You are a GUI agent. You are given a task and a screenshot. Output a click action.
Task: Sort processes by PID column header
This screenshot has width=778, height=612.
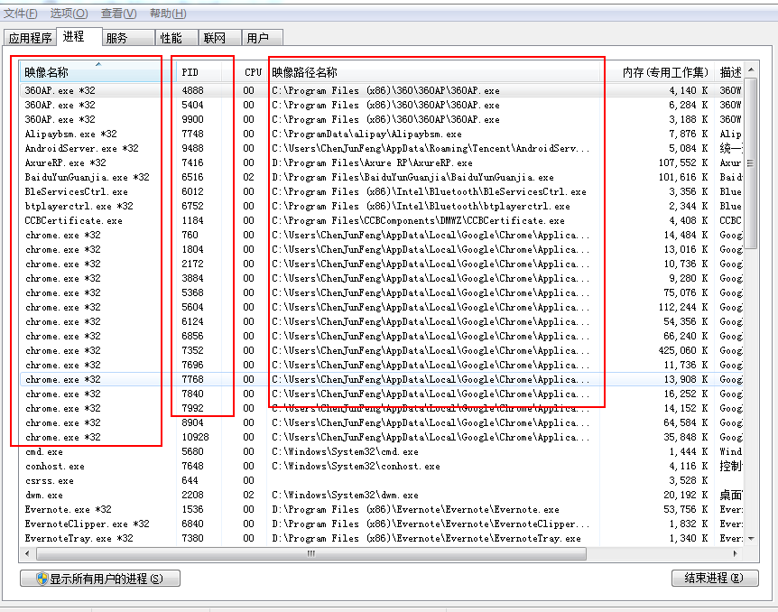click(199, 72)
